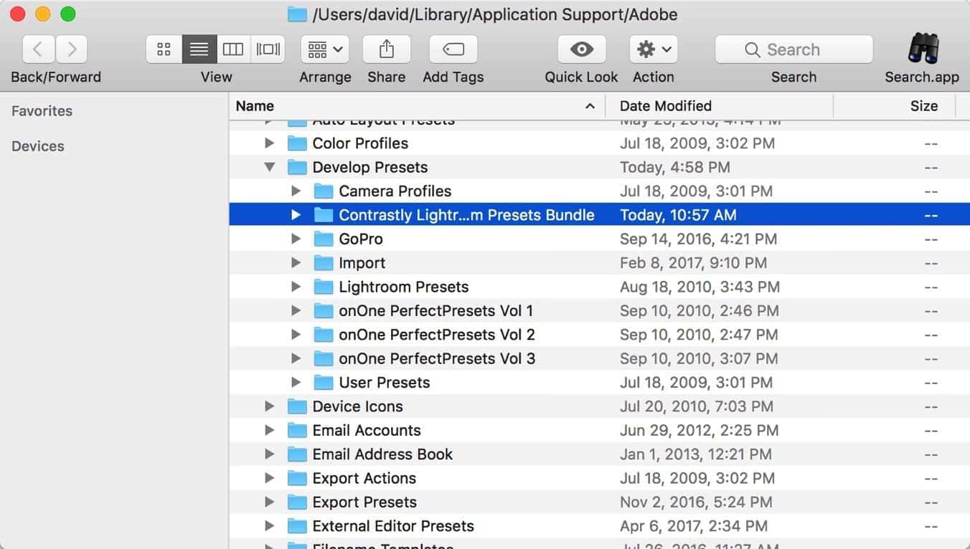This screenshot has height=549, width=970.
Task: Click the Export Actions folder icon
Action: (297, 478)
